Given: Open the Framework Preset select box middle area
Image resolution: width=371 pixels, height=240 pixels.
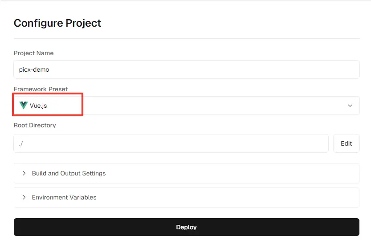Looking at the screenshot, I should (x=187, y=106).
